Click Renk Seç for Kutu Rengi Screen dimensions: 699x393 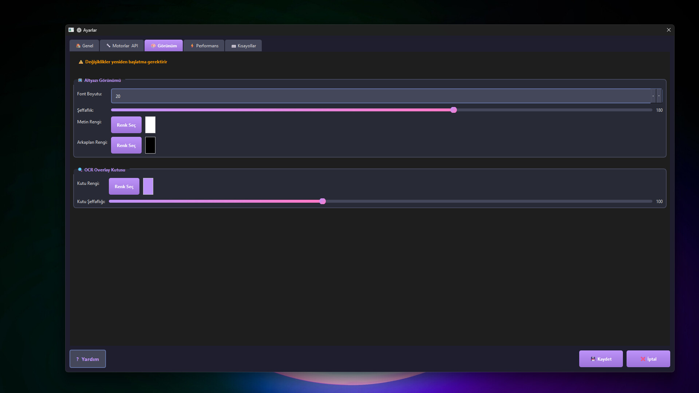click(124, 186)
